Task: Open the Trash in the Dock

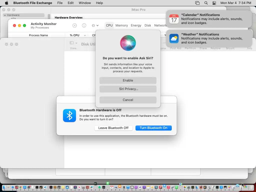Action: (251, 187)
